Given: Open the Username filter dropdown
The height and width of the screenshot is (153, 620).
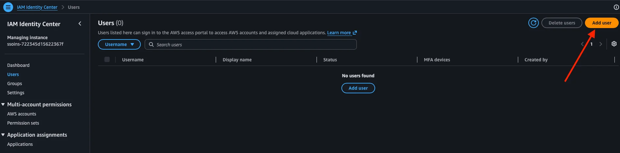Looking at the screenshot, I should click(119, 44).
